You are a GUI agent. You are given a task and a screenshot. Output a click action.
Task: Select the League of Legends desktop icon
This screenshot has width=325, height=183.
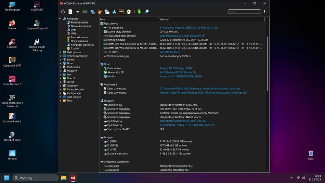pos(37,25)
